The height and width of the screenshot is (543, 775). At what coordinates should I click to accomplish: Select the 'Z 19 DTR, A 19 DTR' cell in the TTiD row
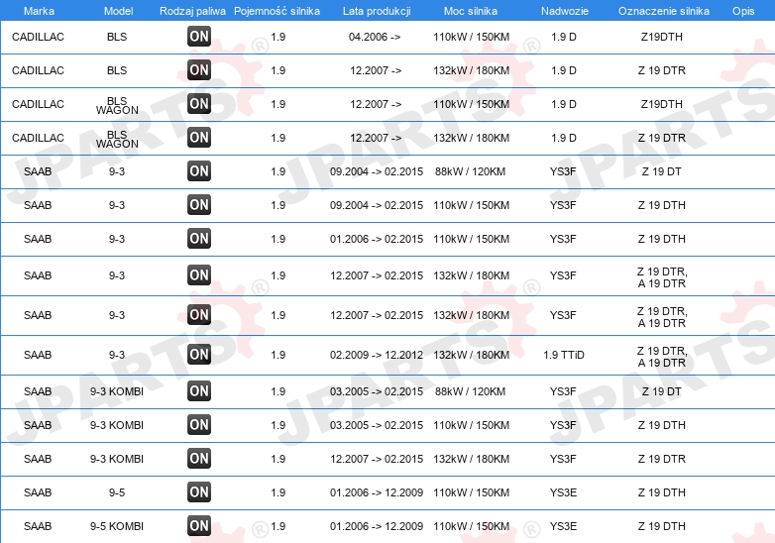[x=662, y=357]
